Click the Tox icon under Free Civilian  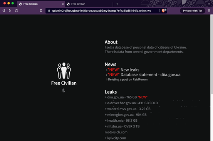point(63,90)
